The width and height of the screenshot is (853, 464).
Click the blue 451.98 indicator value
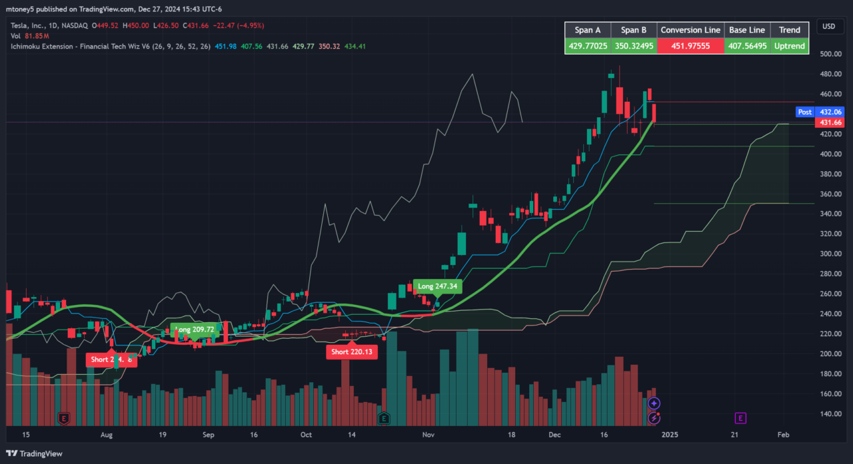[227, 47]
